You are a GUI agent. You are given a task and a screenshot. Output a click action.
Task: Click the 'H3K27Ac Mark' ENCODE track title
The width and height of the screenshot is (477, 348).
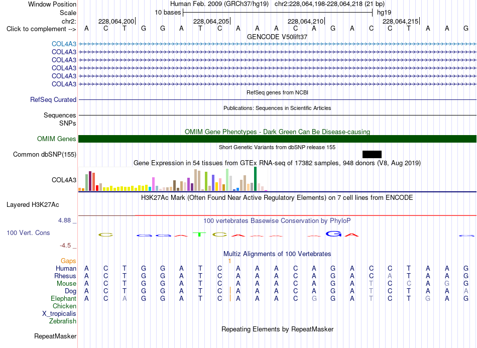277,198
